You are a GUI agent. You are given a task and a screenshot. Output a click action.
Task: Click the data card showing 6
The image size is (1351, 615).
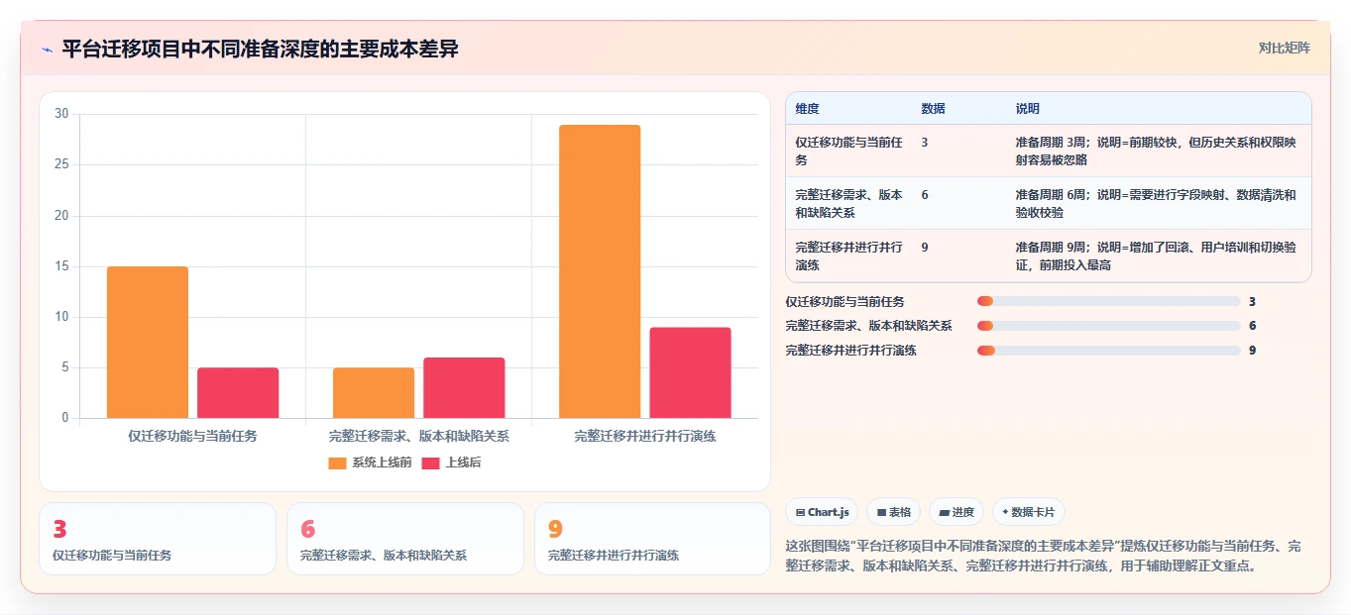coord(405,539)
